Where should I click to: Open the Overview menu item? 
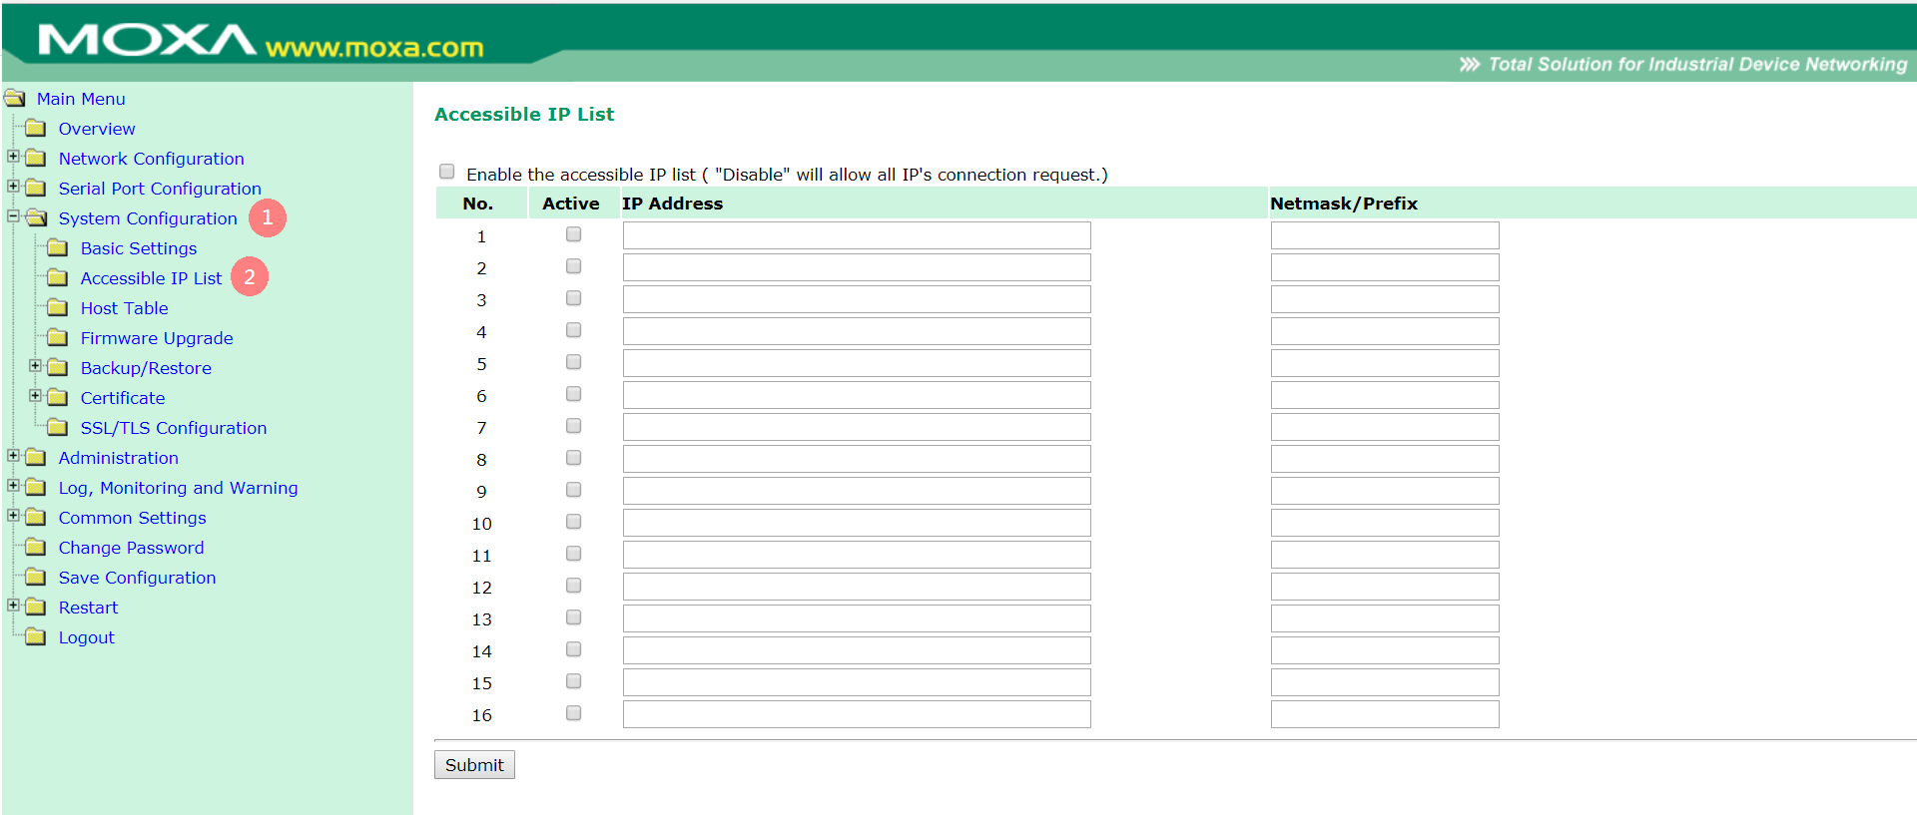[97, 129]
